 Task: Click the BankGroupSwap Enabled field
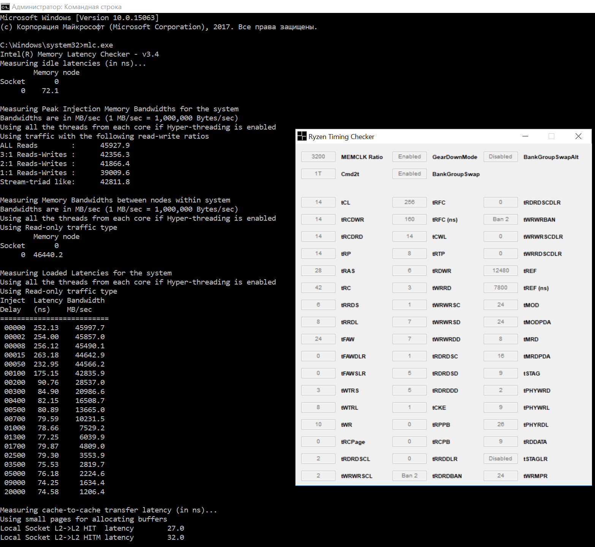coord(410,174)
